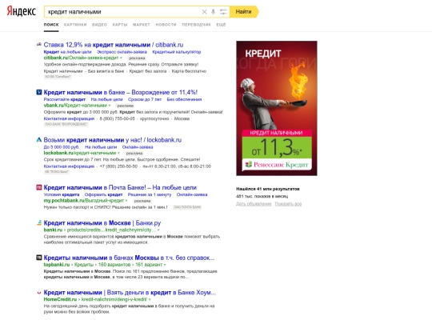The width and height of the screenshot is (432, 324).
Task: Expand the my.pochtabank.ru URL dropdown arrow
Action: point(126,201)
